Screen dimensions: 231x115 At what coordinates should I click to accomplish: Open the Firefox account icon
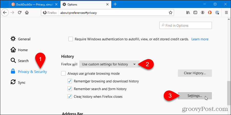(x=203, y=13)
